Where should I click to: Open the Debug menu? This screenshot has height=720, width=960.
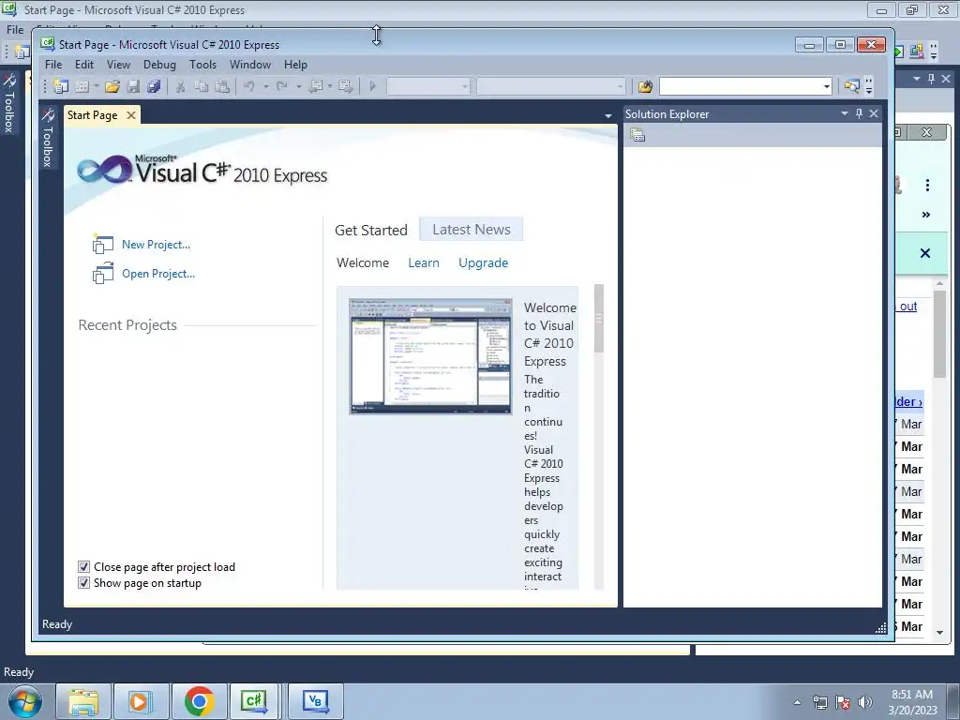pos(159,65)
